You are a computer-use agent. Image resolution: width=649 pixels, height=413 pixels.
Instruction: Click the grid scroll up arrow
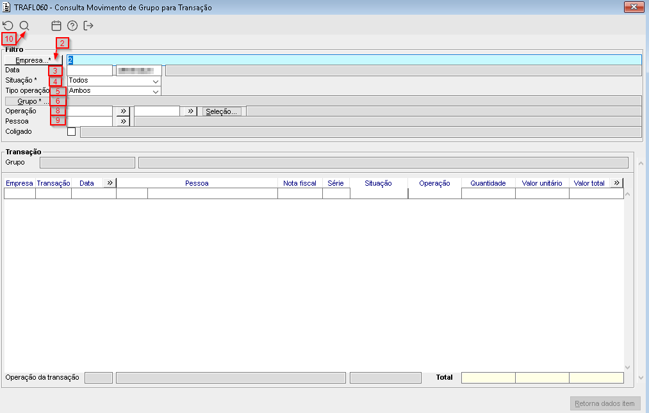[x=627, y=194]
